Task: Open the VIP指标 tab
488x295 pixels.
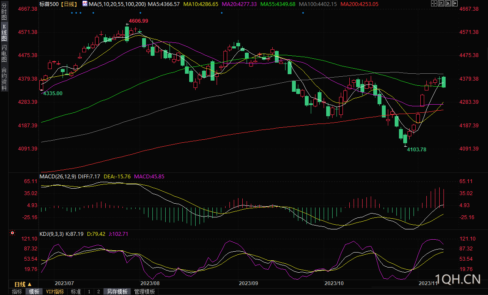Action: [55, 292]
